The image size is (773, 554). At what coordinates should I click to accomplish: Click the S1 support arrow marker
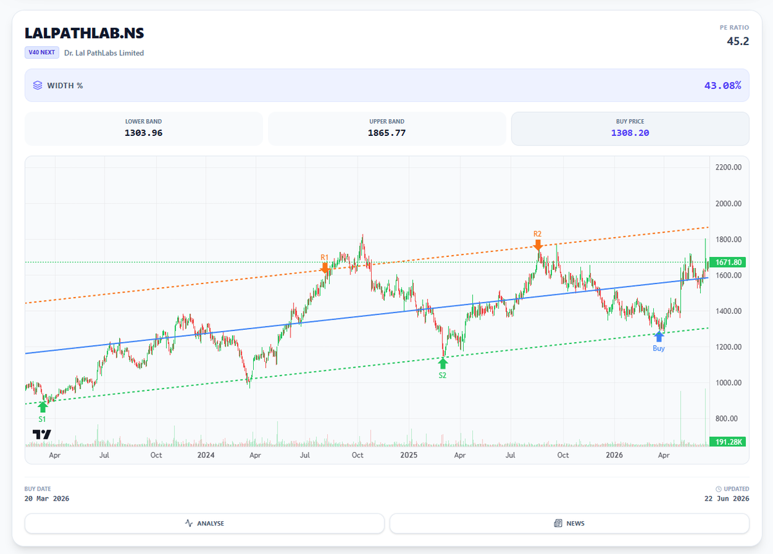pos(43,406)
